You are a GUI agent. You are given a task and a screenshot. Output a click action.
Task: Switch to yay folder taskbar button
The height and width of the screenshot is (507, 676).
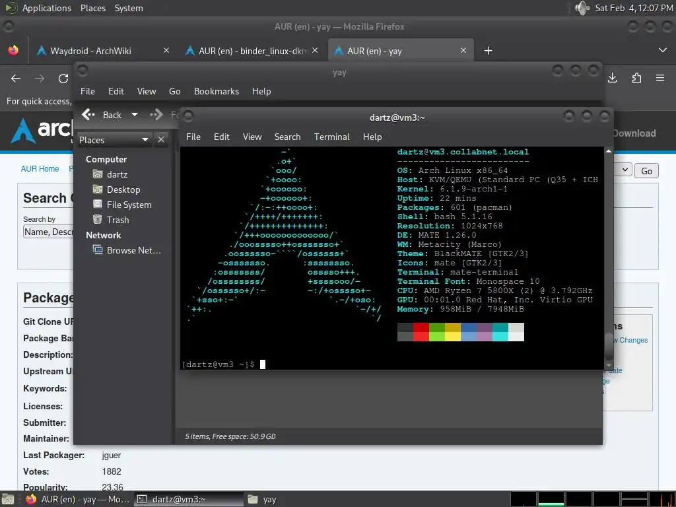(262, 499)
